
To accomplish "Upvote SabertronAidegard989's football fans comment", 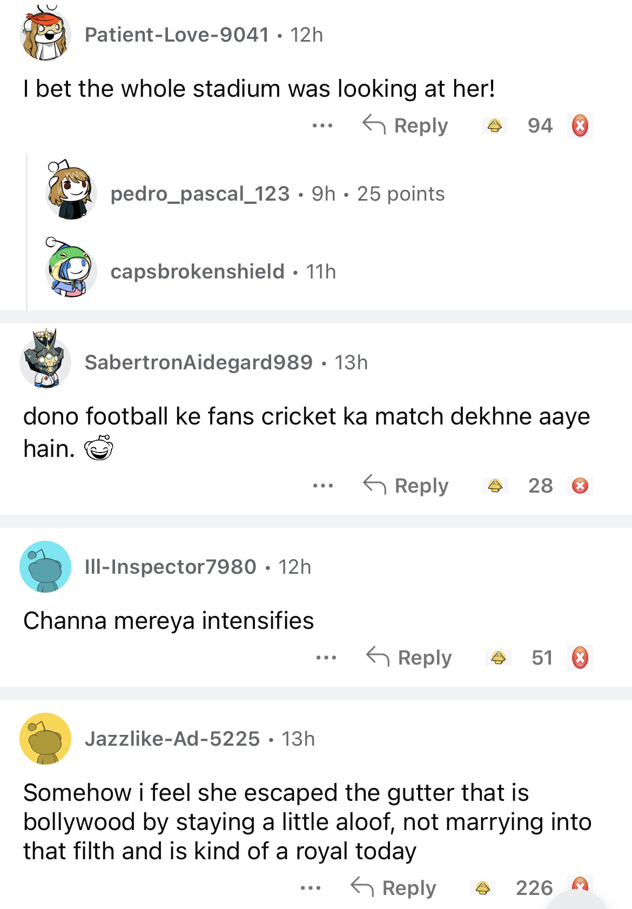I will coord(495,486).
